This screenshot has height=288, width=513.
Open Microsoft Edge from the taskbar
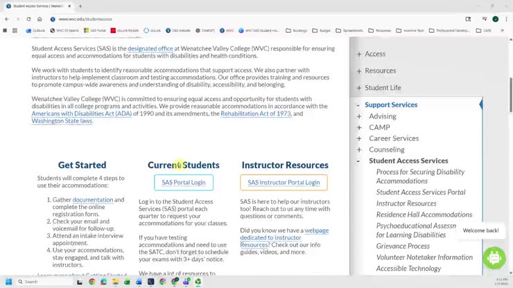pyautogui.click(x=104, y=282)
